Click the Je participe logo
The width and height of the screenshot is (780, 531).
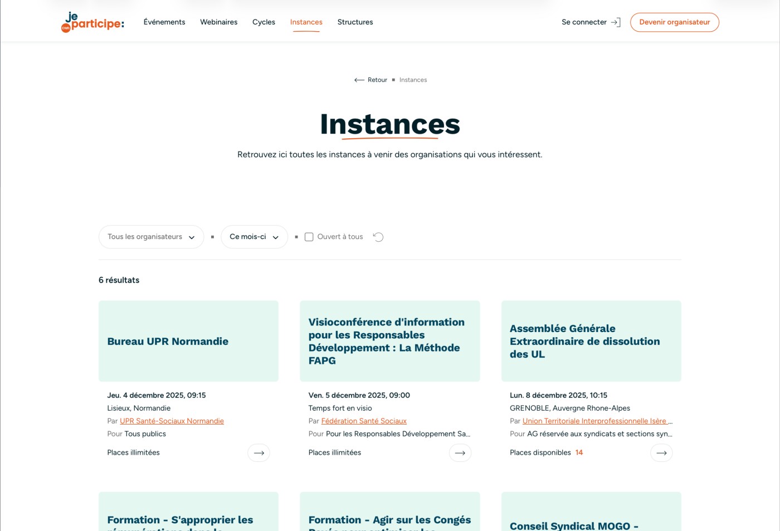pyautogui.click(x=92, y=22)
